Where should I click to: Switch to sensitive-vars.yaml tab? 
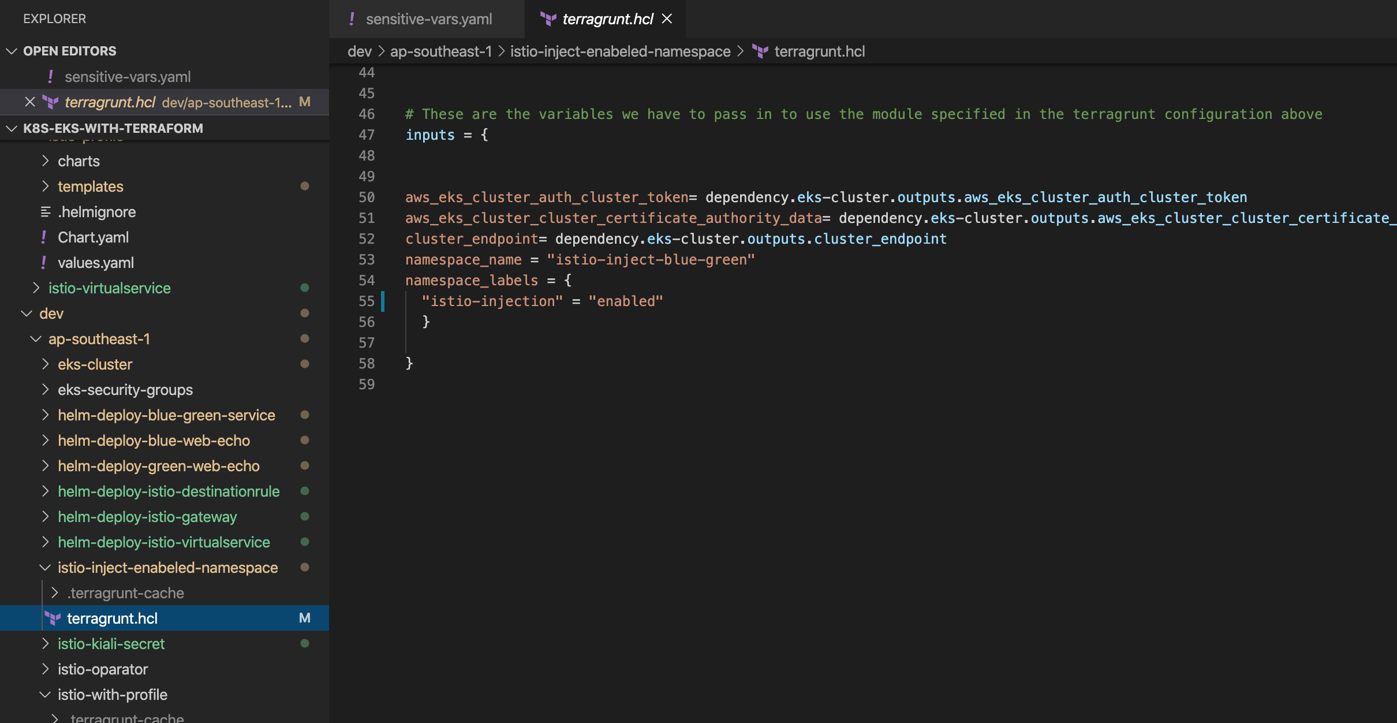pos(428,19)
